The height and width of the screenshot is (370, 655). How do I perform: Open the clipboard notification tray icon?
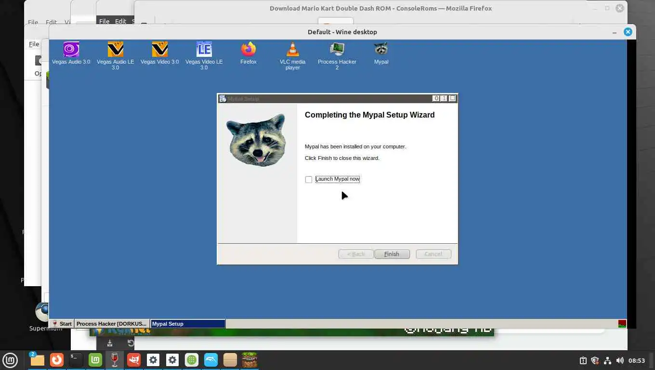[583, 360]
